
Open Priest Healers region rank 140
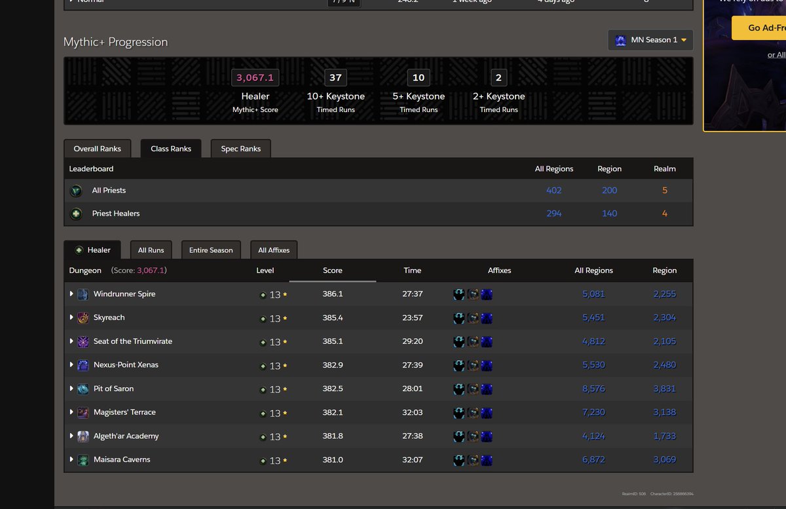610,214
